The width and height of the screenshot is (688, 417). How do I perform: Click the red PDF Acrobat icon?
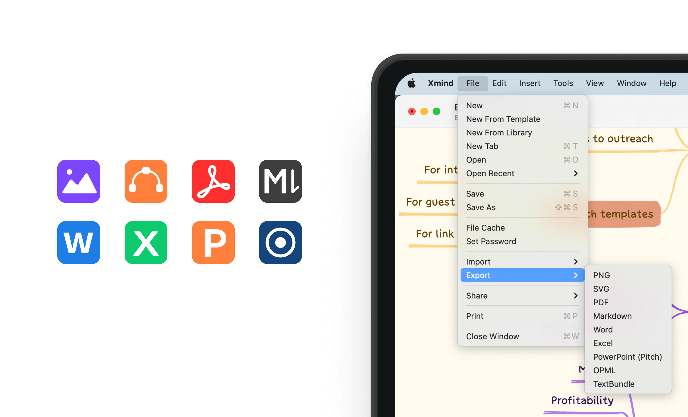[x=213, y=181]
